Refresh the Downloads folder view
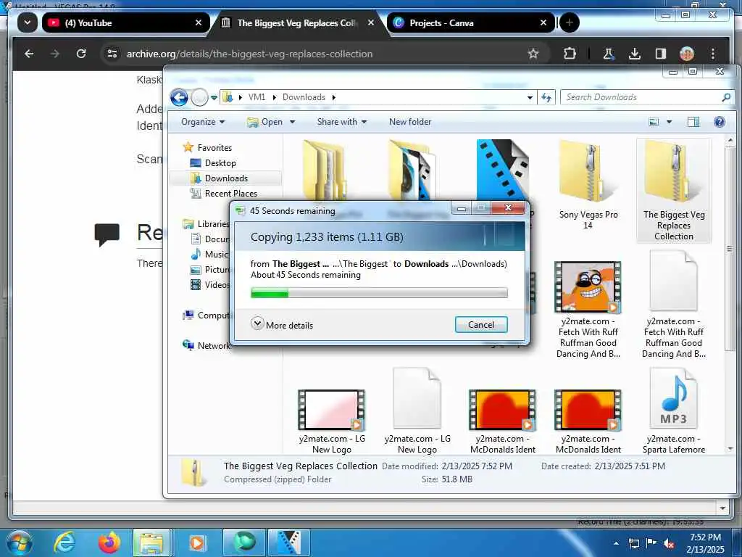The image size is (742, 557). click(x=546, y=98)
